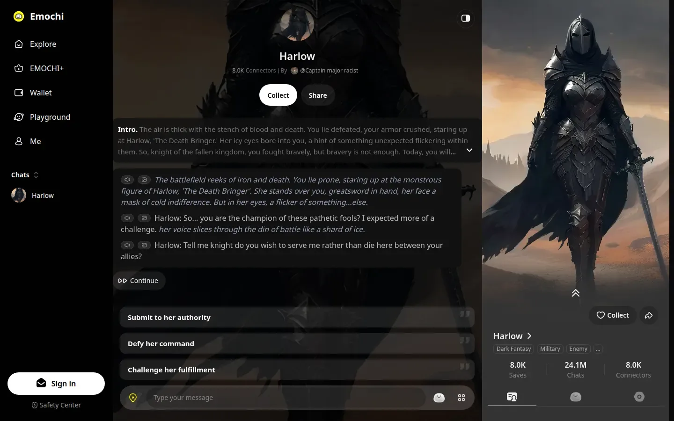The width and height of the screenshot is (674, 421).
Task: Switch to the mochi face tab in right panel
Action: coord(576,397)
